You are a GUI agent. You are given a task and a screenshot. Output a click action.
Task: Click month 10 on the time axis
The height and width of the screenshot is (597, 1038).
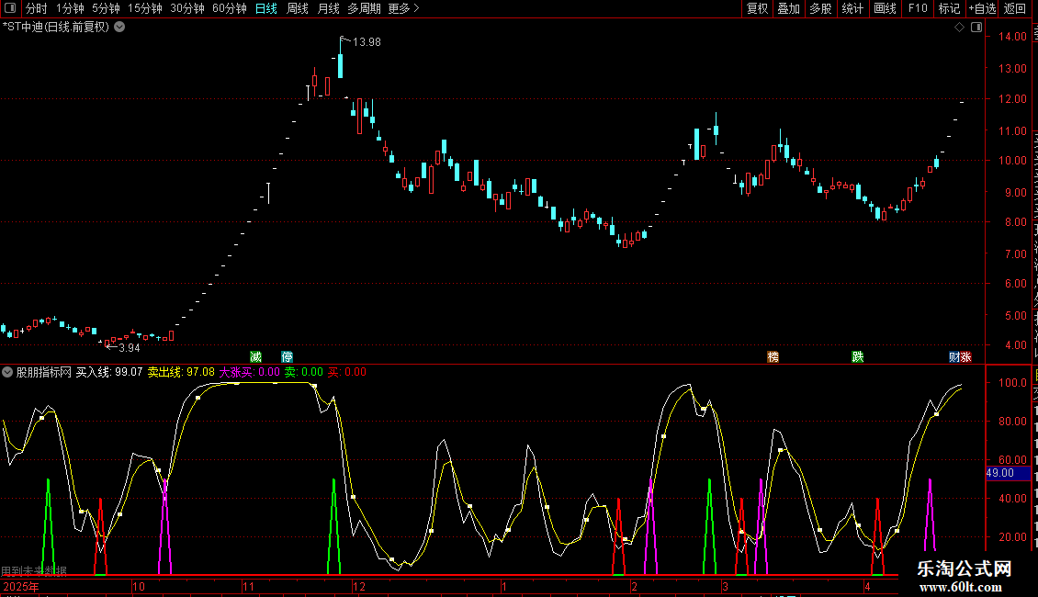point(139,586)
